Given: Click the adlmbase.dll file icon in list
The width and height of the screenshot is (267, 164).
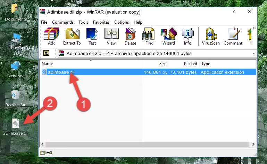Looking at the screenshot, I should [x=44, y=72].
